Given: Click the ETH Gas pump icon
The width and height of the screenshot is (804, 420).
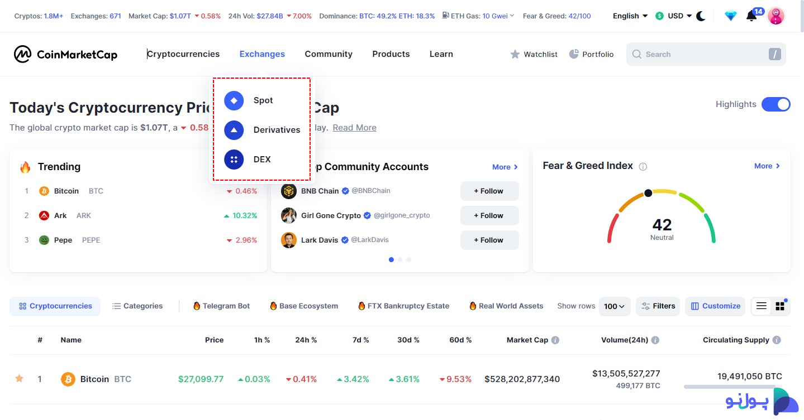Looking at the screenshot, I should (x=445, y=16).
